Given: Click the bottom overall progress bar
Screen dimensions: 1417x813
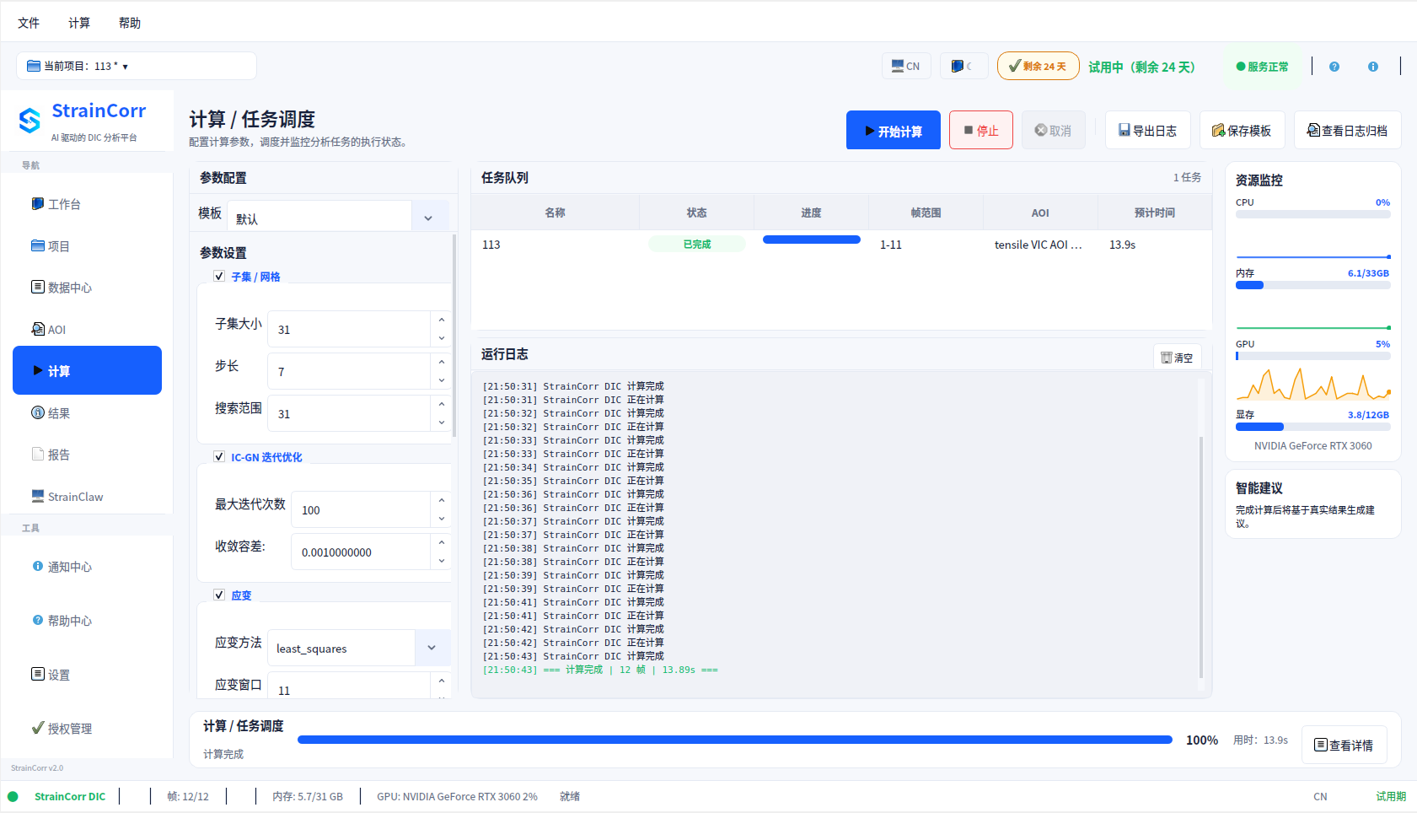Looking at the screenshot, I should tap(735, 740).
